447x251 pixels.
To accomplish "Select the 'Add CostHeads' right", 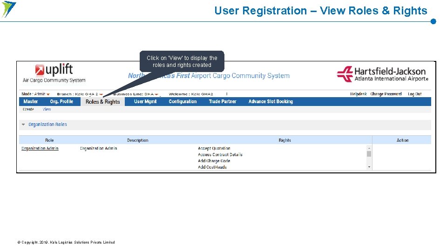I will [212, 167].
